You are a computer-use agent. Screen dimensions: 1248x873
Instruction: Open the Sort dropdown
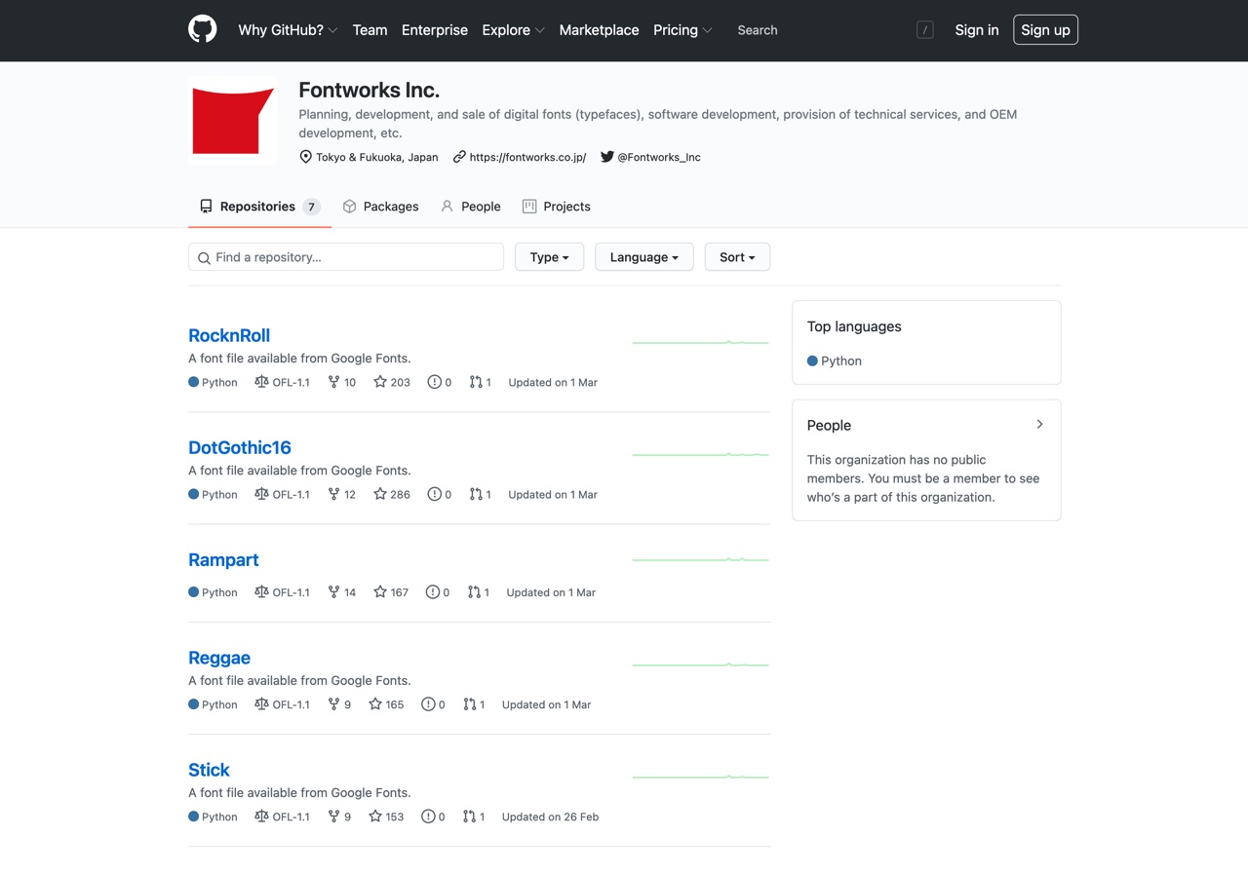pos(737,257)
